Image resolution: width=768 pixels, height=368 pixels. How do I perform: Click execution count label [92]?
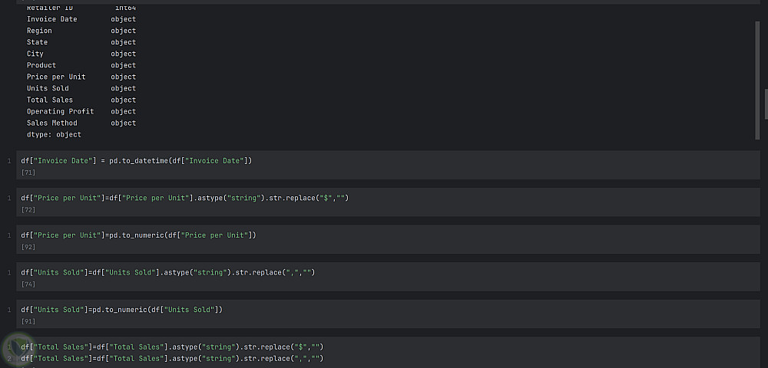28,247
